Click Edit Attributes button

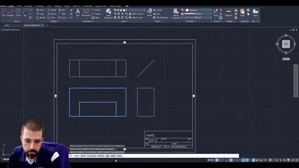(x=161, y=18)
